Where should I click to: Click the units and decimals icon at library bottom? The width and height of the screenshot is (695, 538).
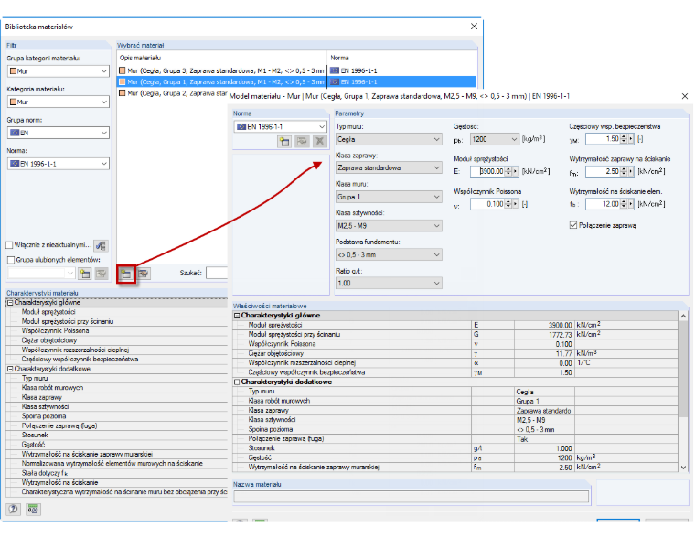[x=33, y=509]
